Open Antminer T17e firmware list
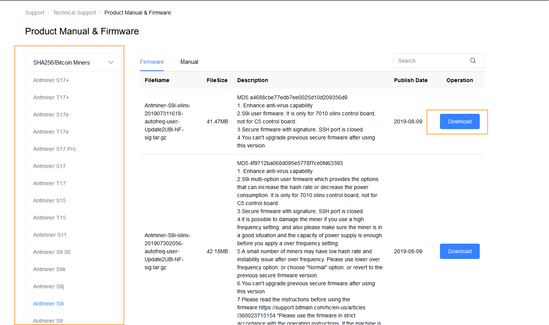 51,132
